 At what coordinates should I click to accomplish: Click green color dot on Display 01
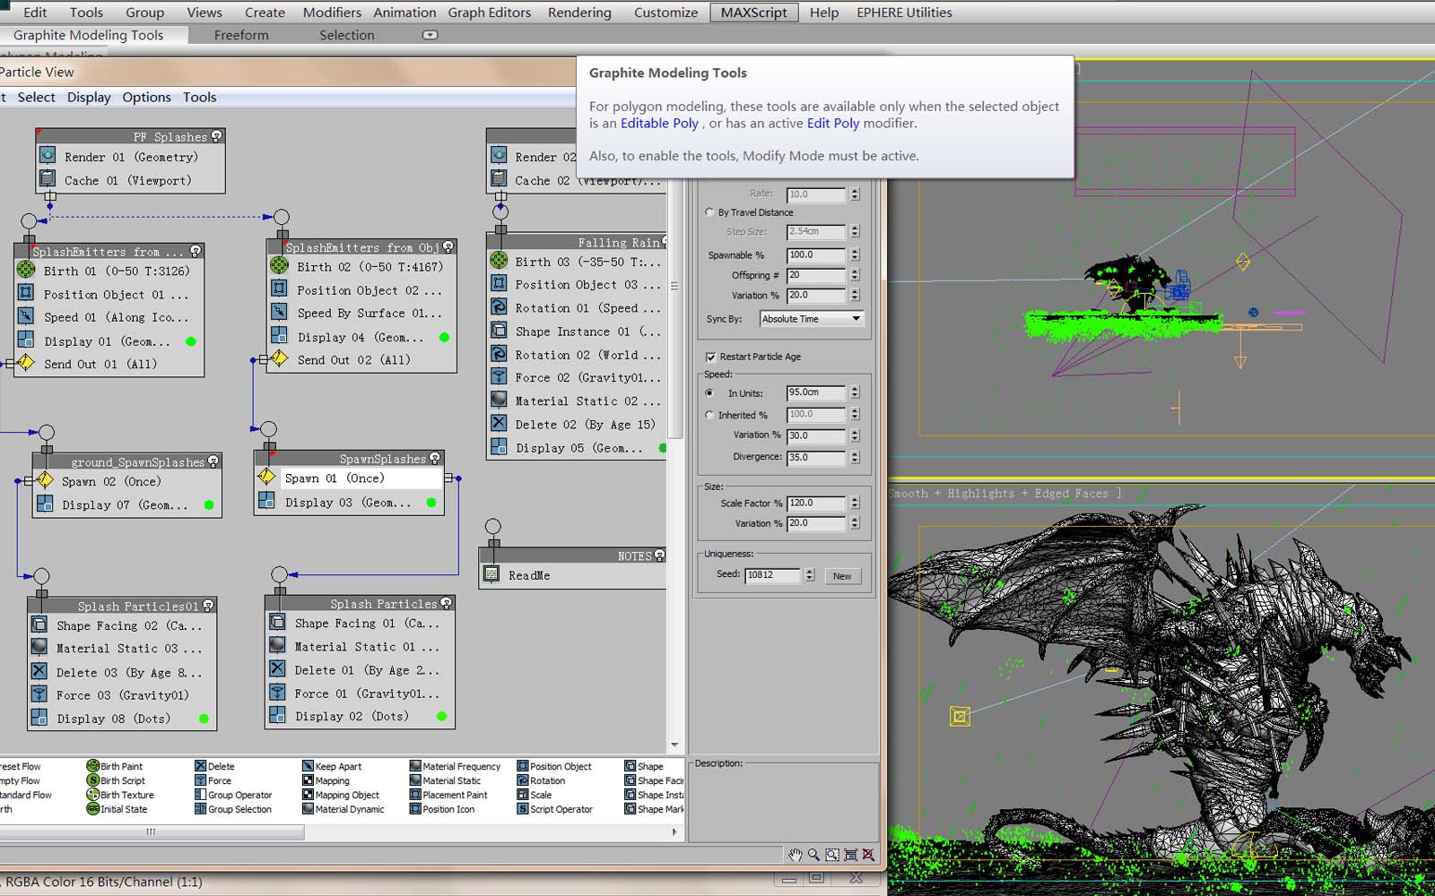(x=191, y=341)
